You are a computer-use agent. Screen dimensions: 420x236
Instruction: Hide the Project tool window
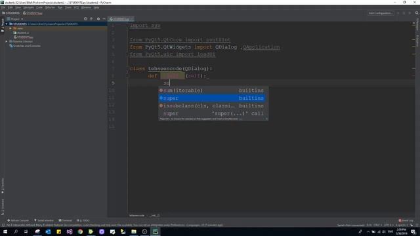click(x=104, y=19)
